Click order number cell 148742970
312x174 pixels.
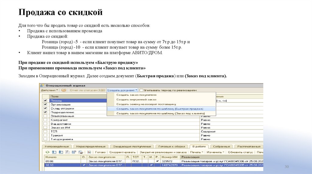(x=170, y=165)
